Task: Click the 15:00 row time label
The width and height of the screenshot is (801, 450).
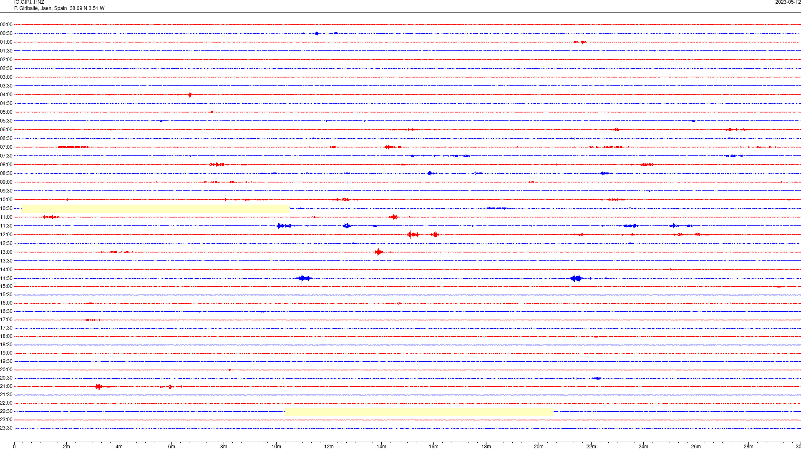Action: [x=6, y=286]
